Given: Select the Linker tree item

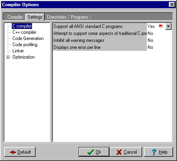Looking at the screenshot, I should 18,51.
